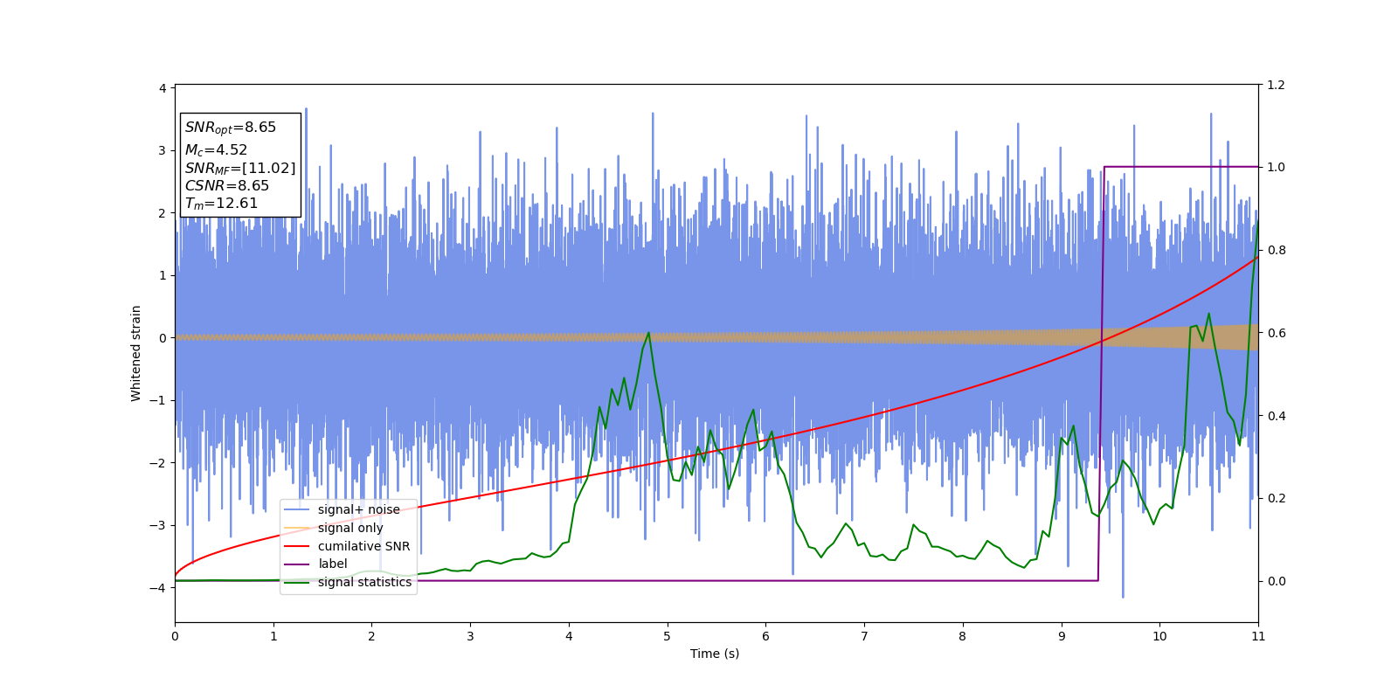Click the right-axis tick label 1.2
1398x699 pixels.
pyautogui.click(x=1276, y=85)
